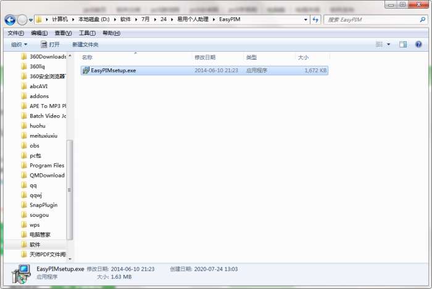
Task: Click the obs folder icon
Action: coord(24,145)
